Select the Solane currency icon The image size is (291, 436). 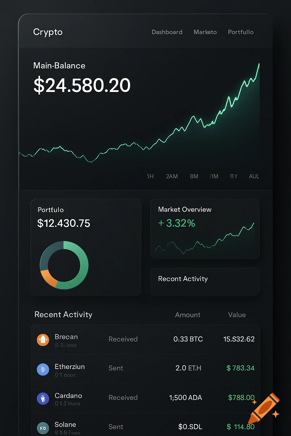[x=43, y=428]
